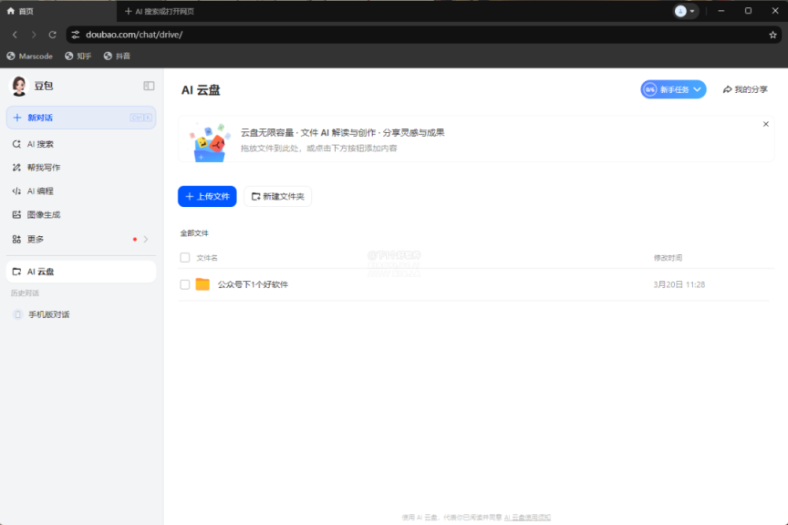Open the AI 编程 coding tool
Viewport: 788px width, 525px height.
(40, 190)
